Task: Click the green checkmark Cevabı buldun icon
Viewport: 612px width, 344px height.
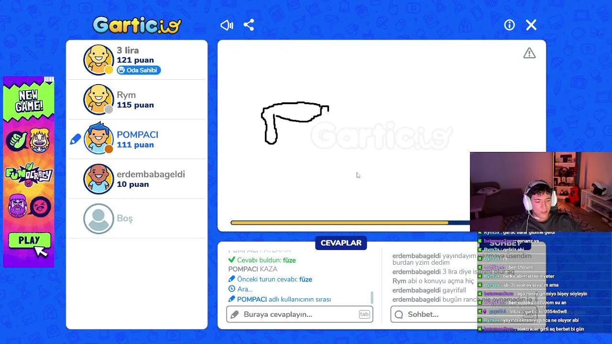Action: point(232,260)
